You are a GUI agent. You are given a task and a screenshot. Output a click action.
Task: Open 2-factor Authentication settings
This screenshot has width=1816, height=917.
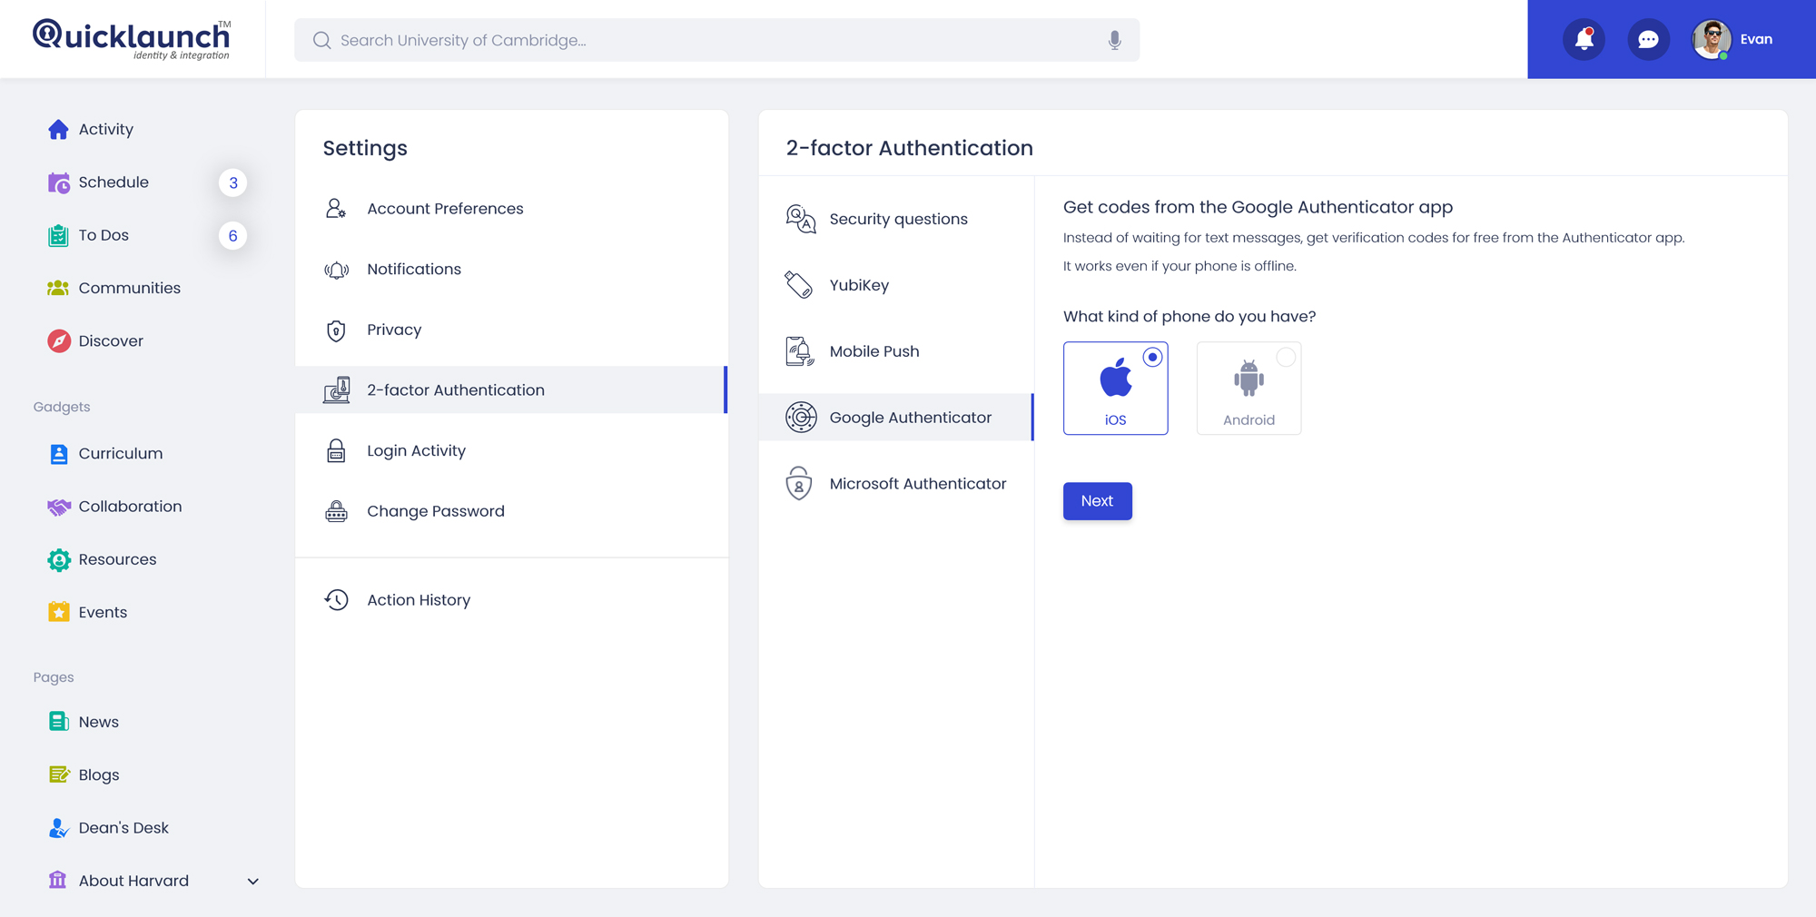coord(511,390)
